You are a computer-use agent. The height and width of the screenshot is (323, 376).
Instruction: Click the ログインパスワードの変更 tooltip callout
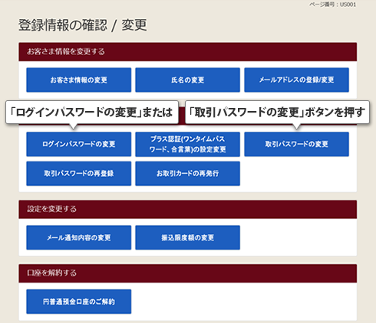(92, 113)
